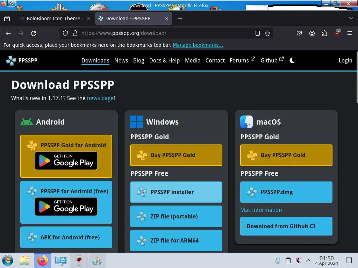Screen dimensions: 358x268
Task: Click the Firefox taskbar icon
Action: coord(43,260)
